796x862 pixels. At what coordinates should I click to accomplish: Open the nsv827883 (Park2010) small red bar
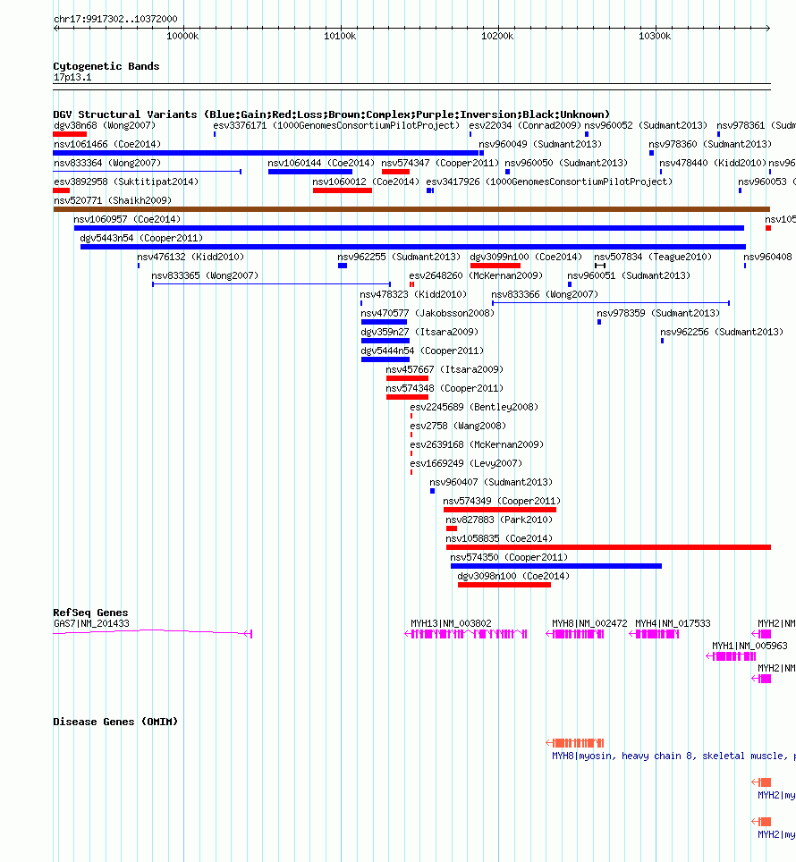pos(452,528)
